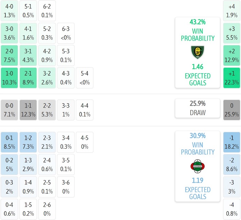The height and width of the screenshot is (220, 241).
Task: Click the 2-2 draw score tile
Action: click(x=47, y=110)
